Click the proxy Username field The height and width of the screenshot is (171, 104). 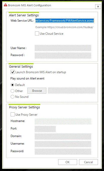pos(63,144)
